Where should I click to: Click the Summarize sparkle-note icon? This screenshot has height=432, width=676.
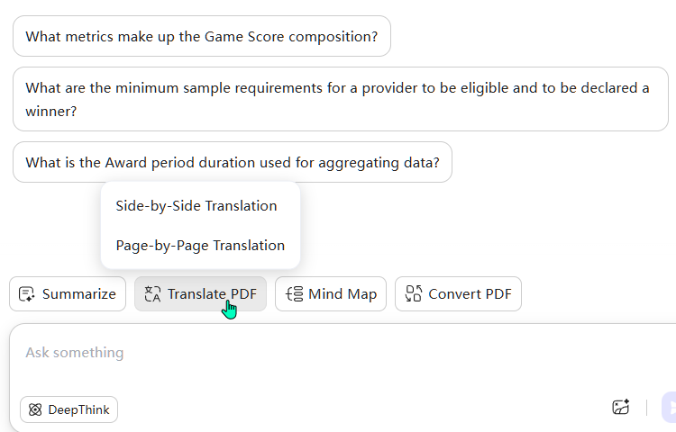(x=27, y=294)
